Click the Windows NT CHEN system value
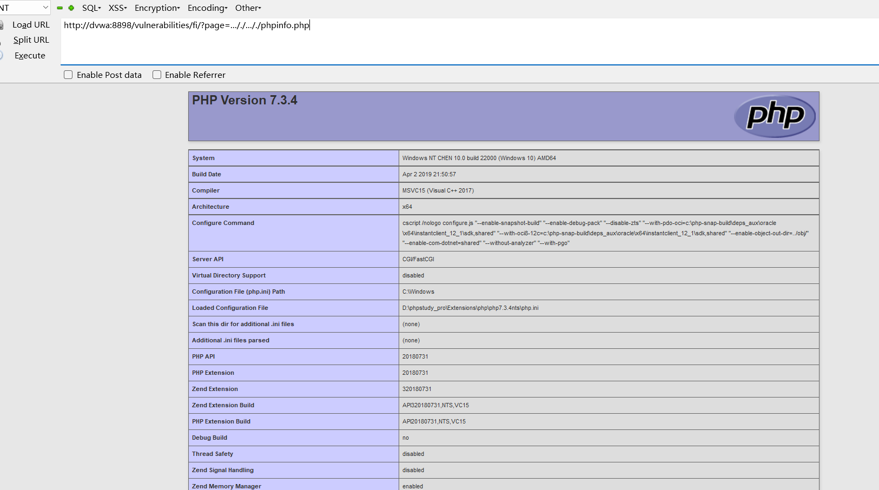This screenshot has width=879, height=490. (479, 158)
